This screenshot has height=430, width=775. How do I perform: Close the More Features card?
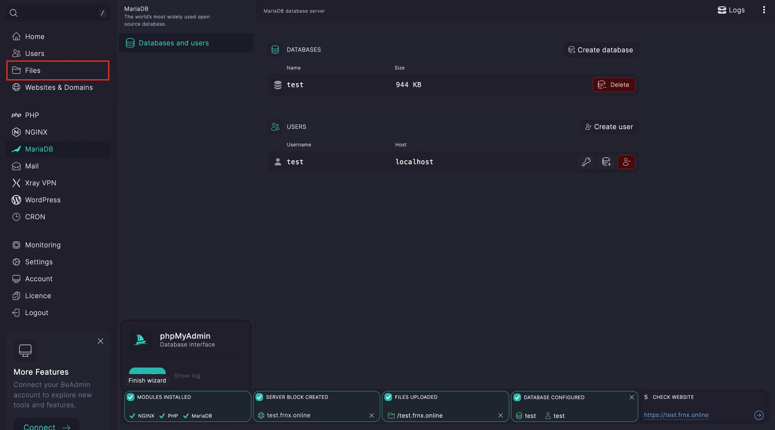(x=101, y=341)
